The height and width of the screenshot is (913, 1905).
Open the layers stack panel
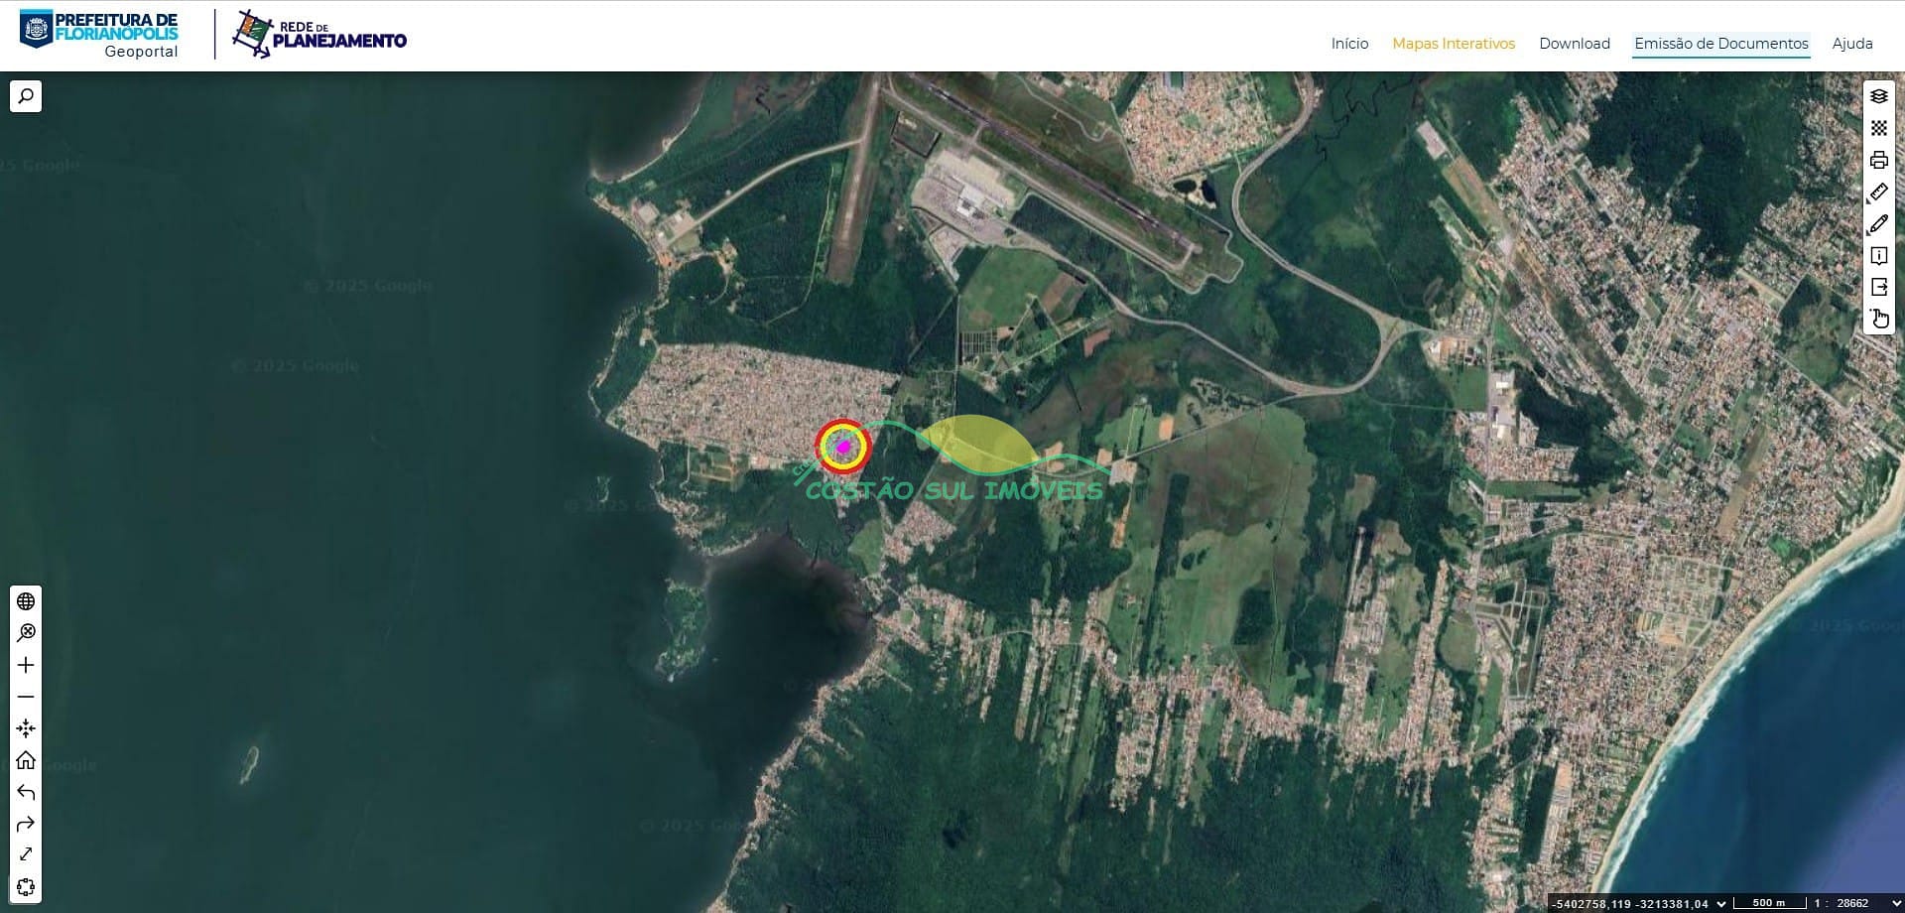point(1878,96)
